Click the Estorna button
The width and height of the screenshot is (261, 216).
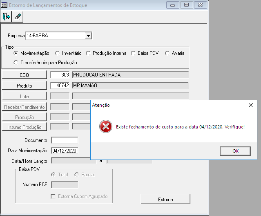[x=165, y=199]
